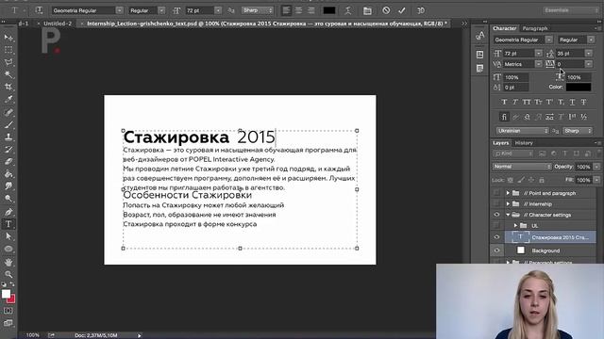Toggle Character and Paragraph panels icon
The height and width of the screenshot is (339, 604).
coord(367,10)
